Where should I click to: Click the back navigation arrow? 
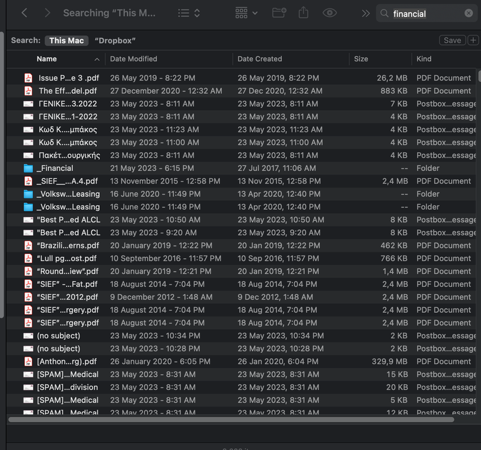pos(25,13)
